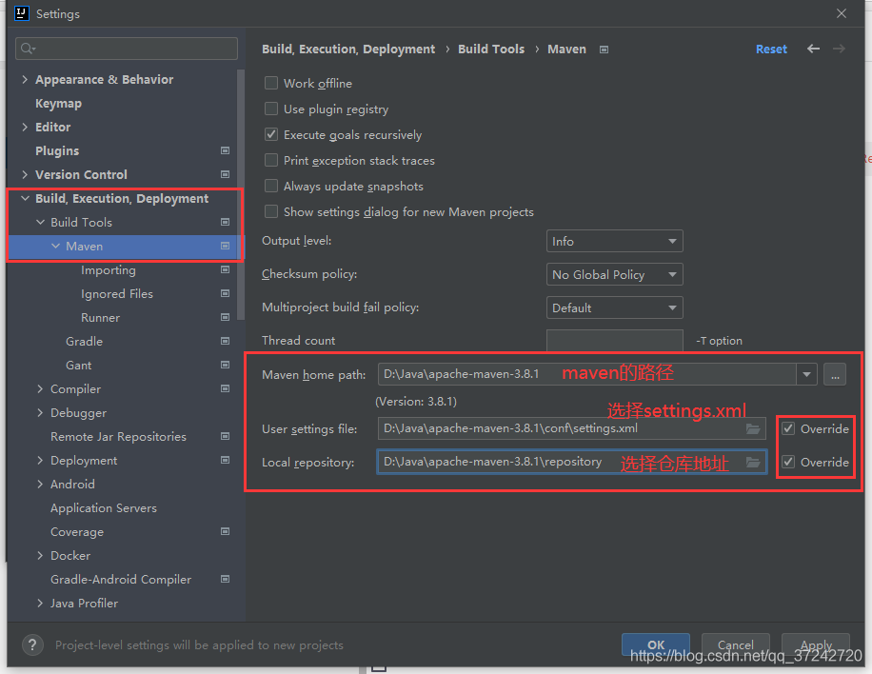
Task: Click the Local repository path field
Action: [572, 462]
